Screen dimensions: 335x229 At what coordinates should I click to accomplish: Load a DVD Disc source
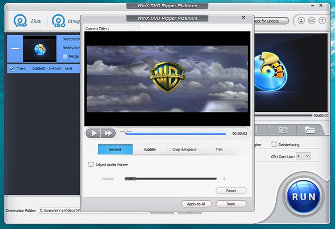click(x=27, y=21)
